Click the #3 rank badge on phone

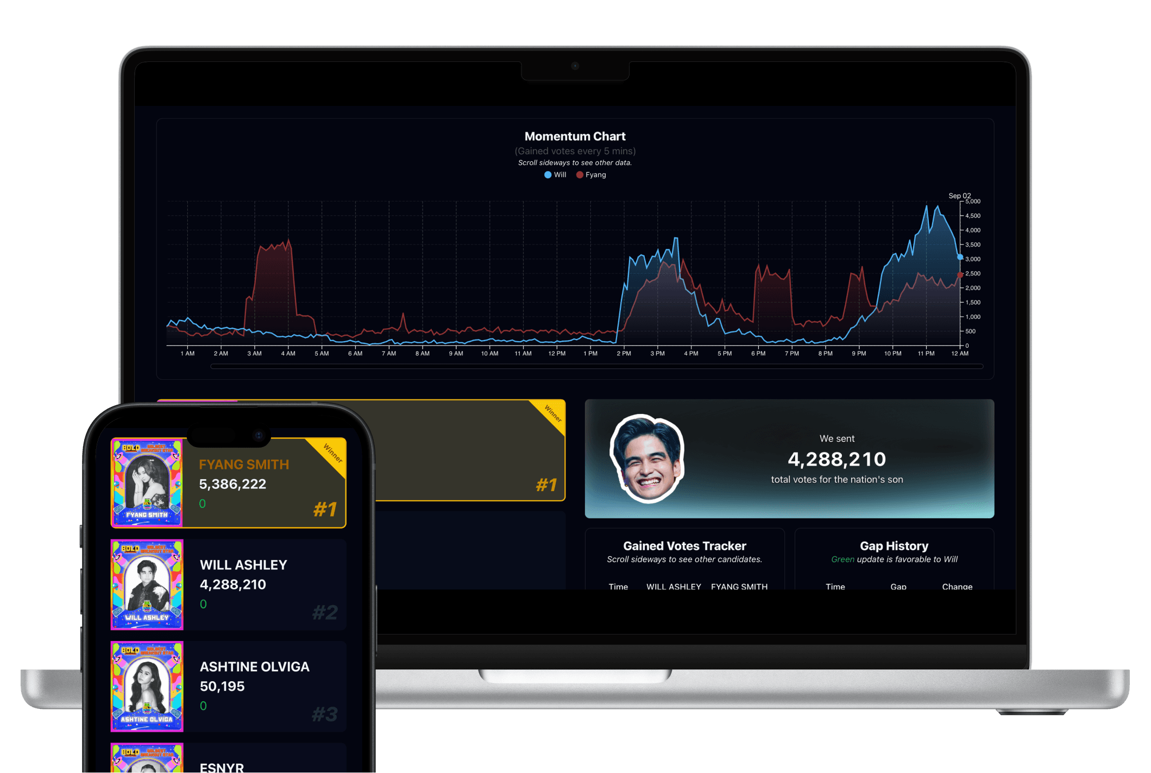click(x=325, y=714)
